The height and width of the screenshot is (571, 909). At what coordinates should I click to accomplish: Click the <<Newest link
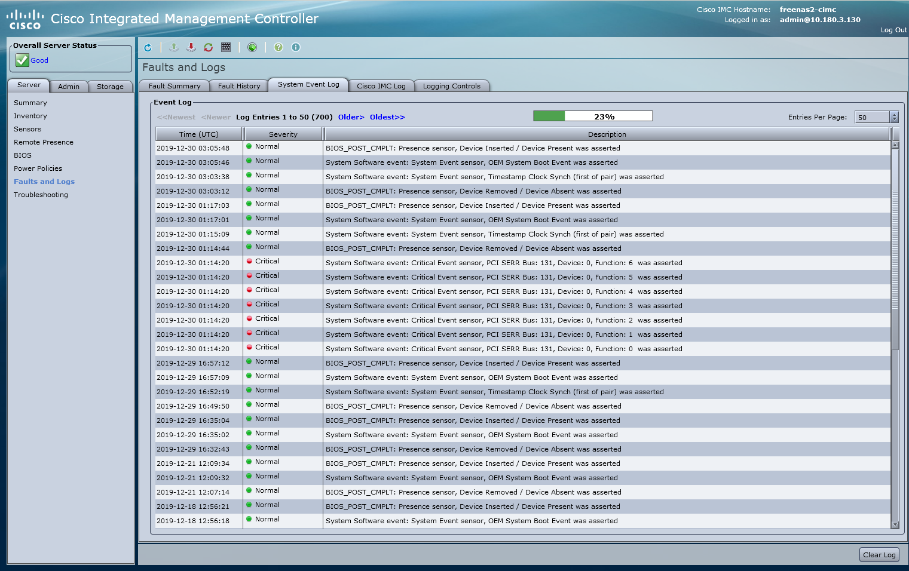point(176,117)
